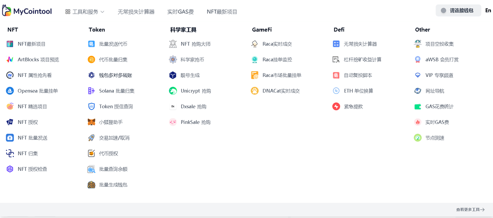
Task: Click the 代币授权 icon
Action: (x=91, y=153)
